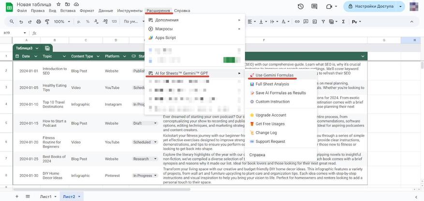Screen dimensions: 424x201
Task: Check cloud save status icon
Action: [76, 5]
